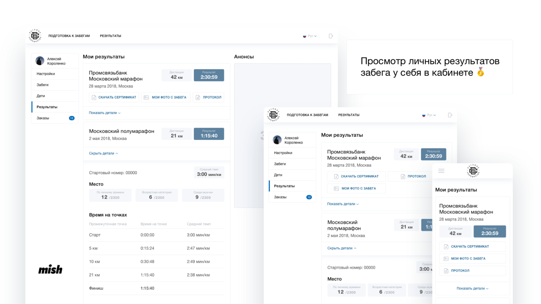The image size is (541, 304).
Task: Click the logout icon in tablet header
Action: click(450, 115)
